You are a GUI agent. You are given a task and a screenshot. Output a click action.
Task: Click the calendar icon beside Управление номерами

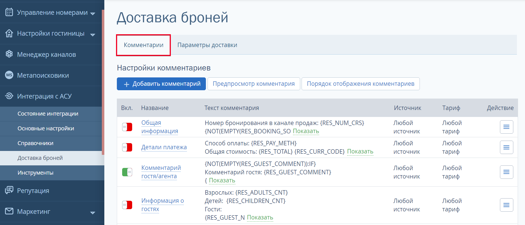tap(9, 13)
